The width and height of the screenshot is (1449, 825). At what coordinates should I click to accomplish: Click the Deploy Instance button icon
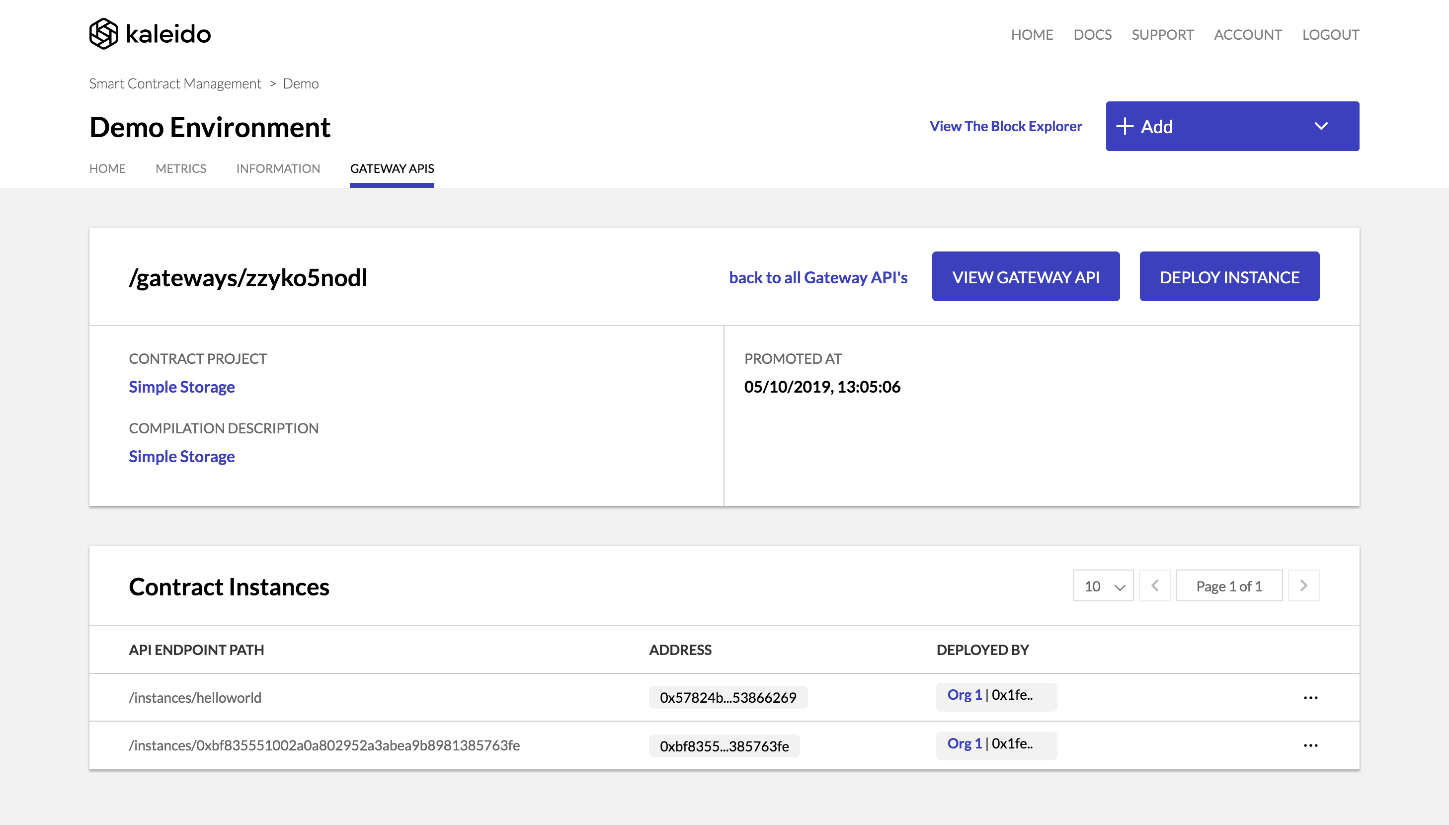[x=1230, y=277]
